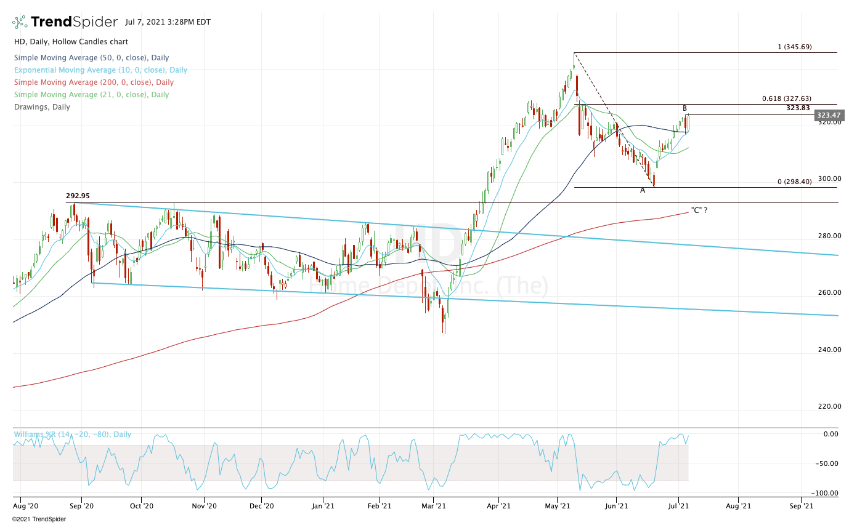The height and width of the screenshot is (525, 857).
Task: Click the Drawings, Daily legend entry
Action: point(42,107)
